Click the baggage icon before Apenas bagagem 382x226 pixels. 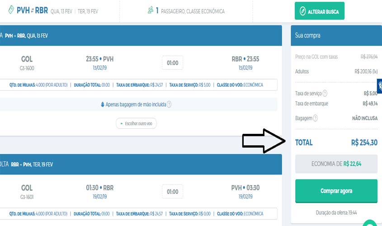103,104
